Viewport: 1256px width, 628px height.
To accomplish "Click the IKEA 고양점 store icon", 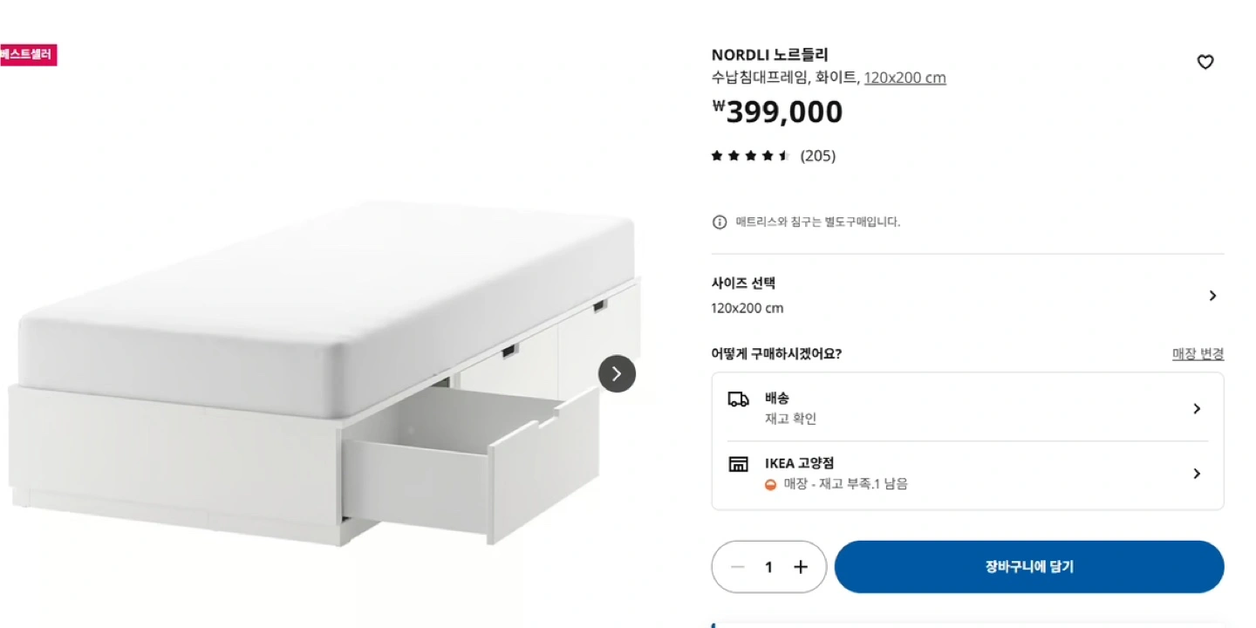I will [738, 464].
